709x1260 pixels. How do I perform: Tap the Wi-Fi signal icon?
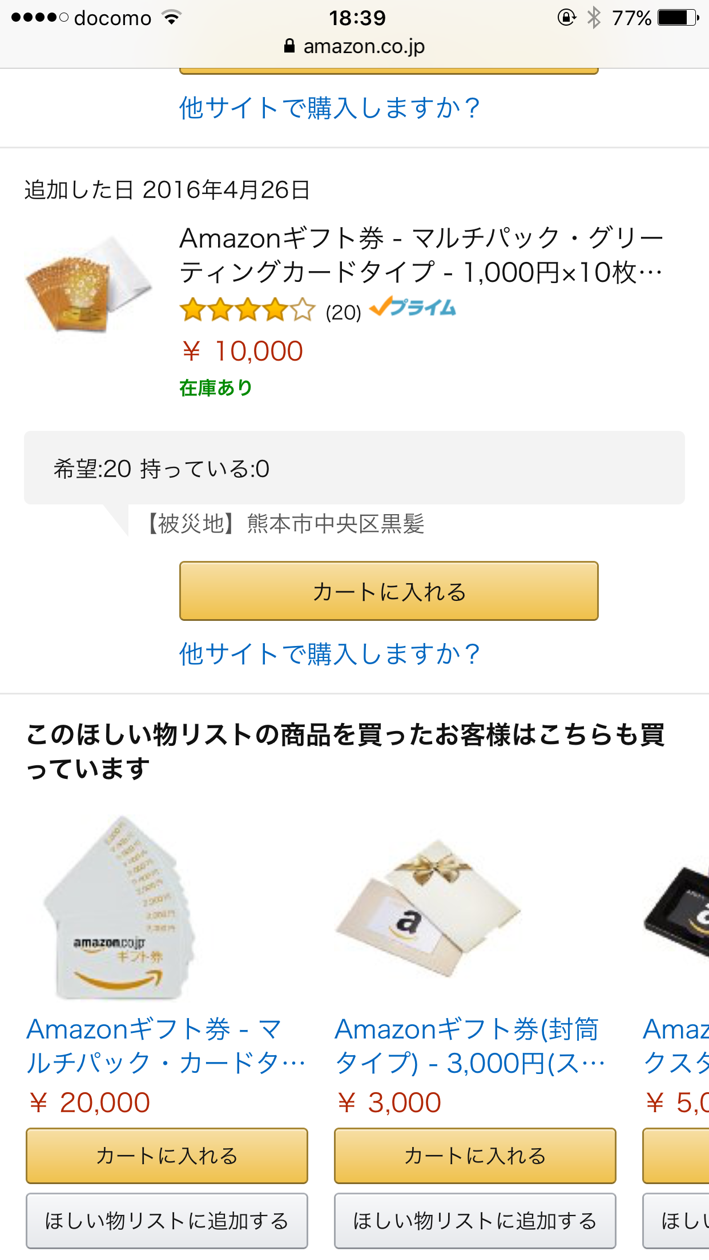pyautogui.click(x=171, y=18)
